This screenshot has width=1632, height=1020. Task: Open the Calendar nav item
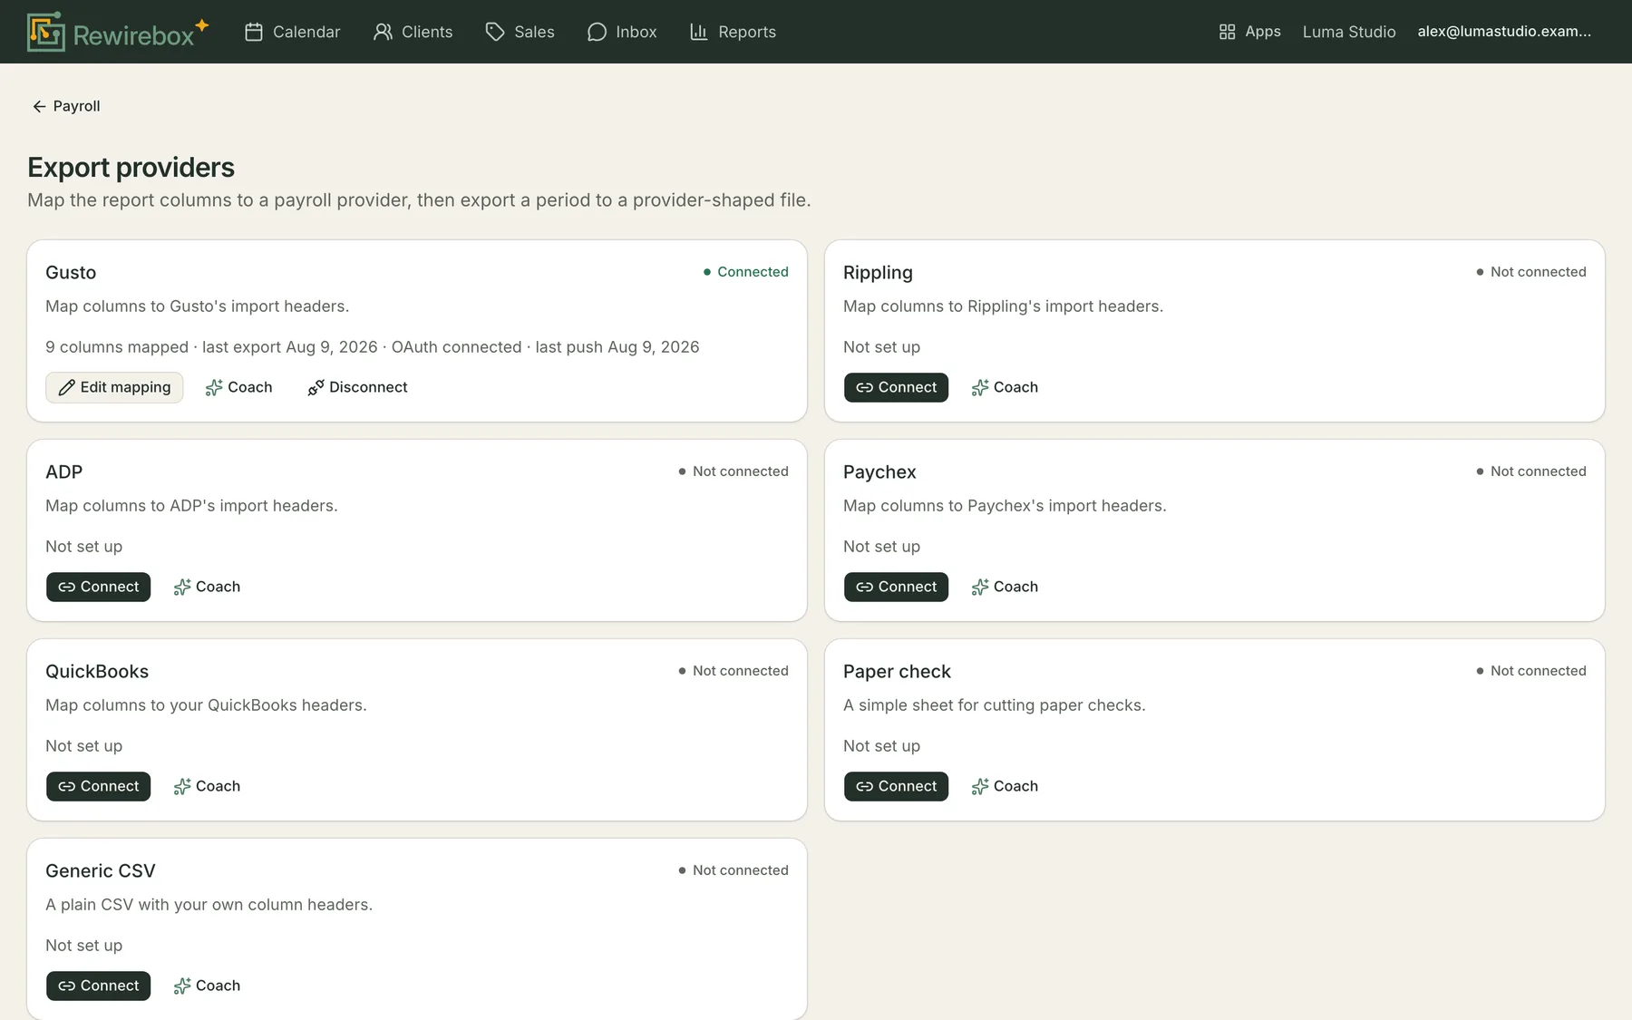coord(293,32)
